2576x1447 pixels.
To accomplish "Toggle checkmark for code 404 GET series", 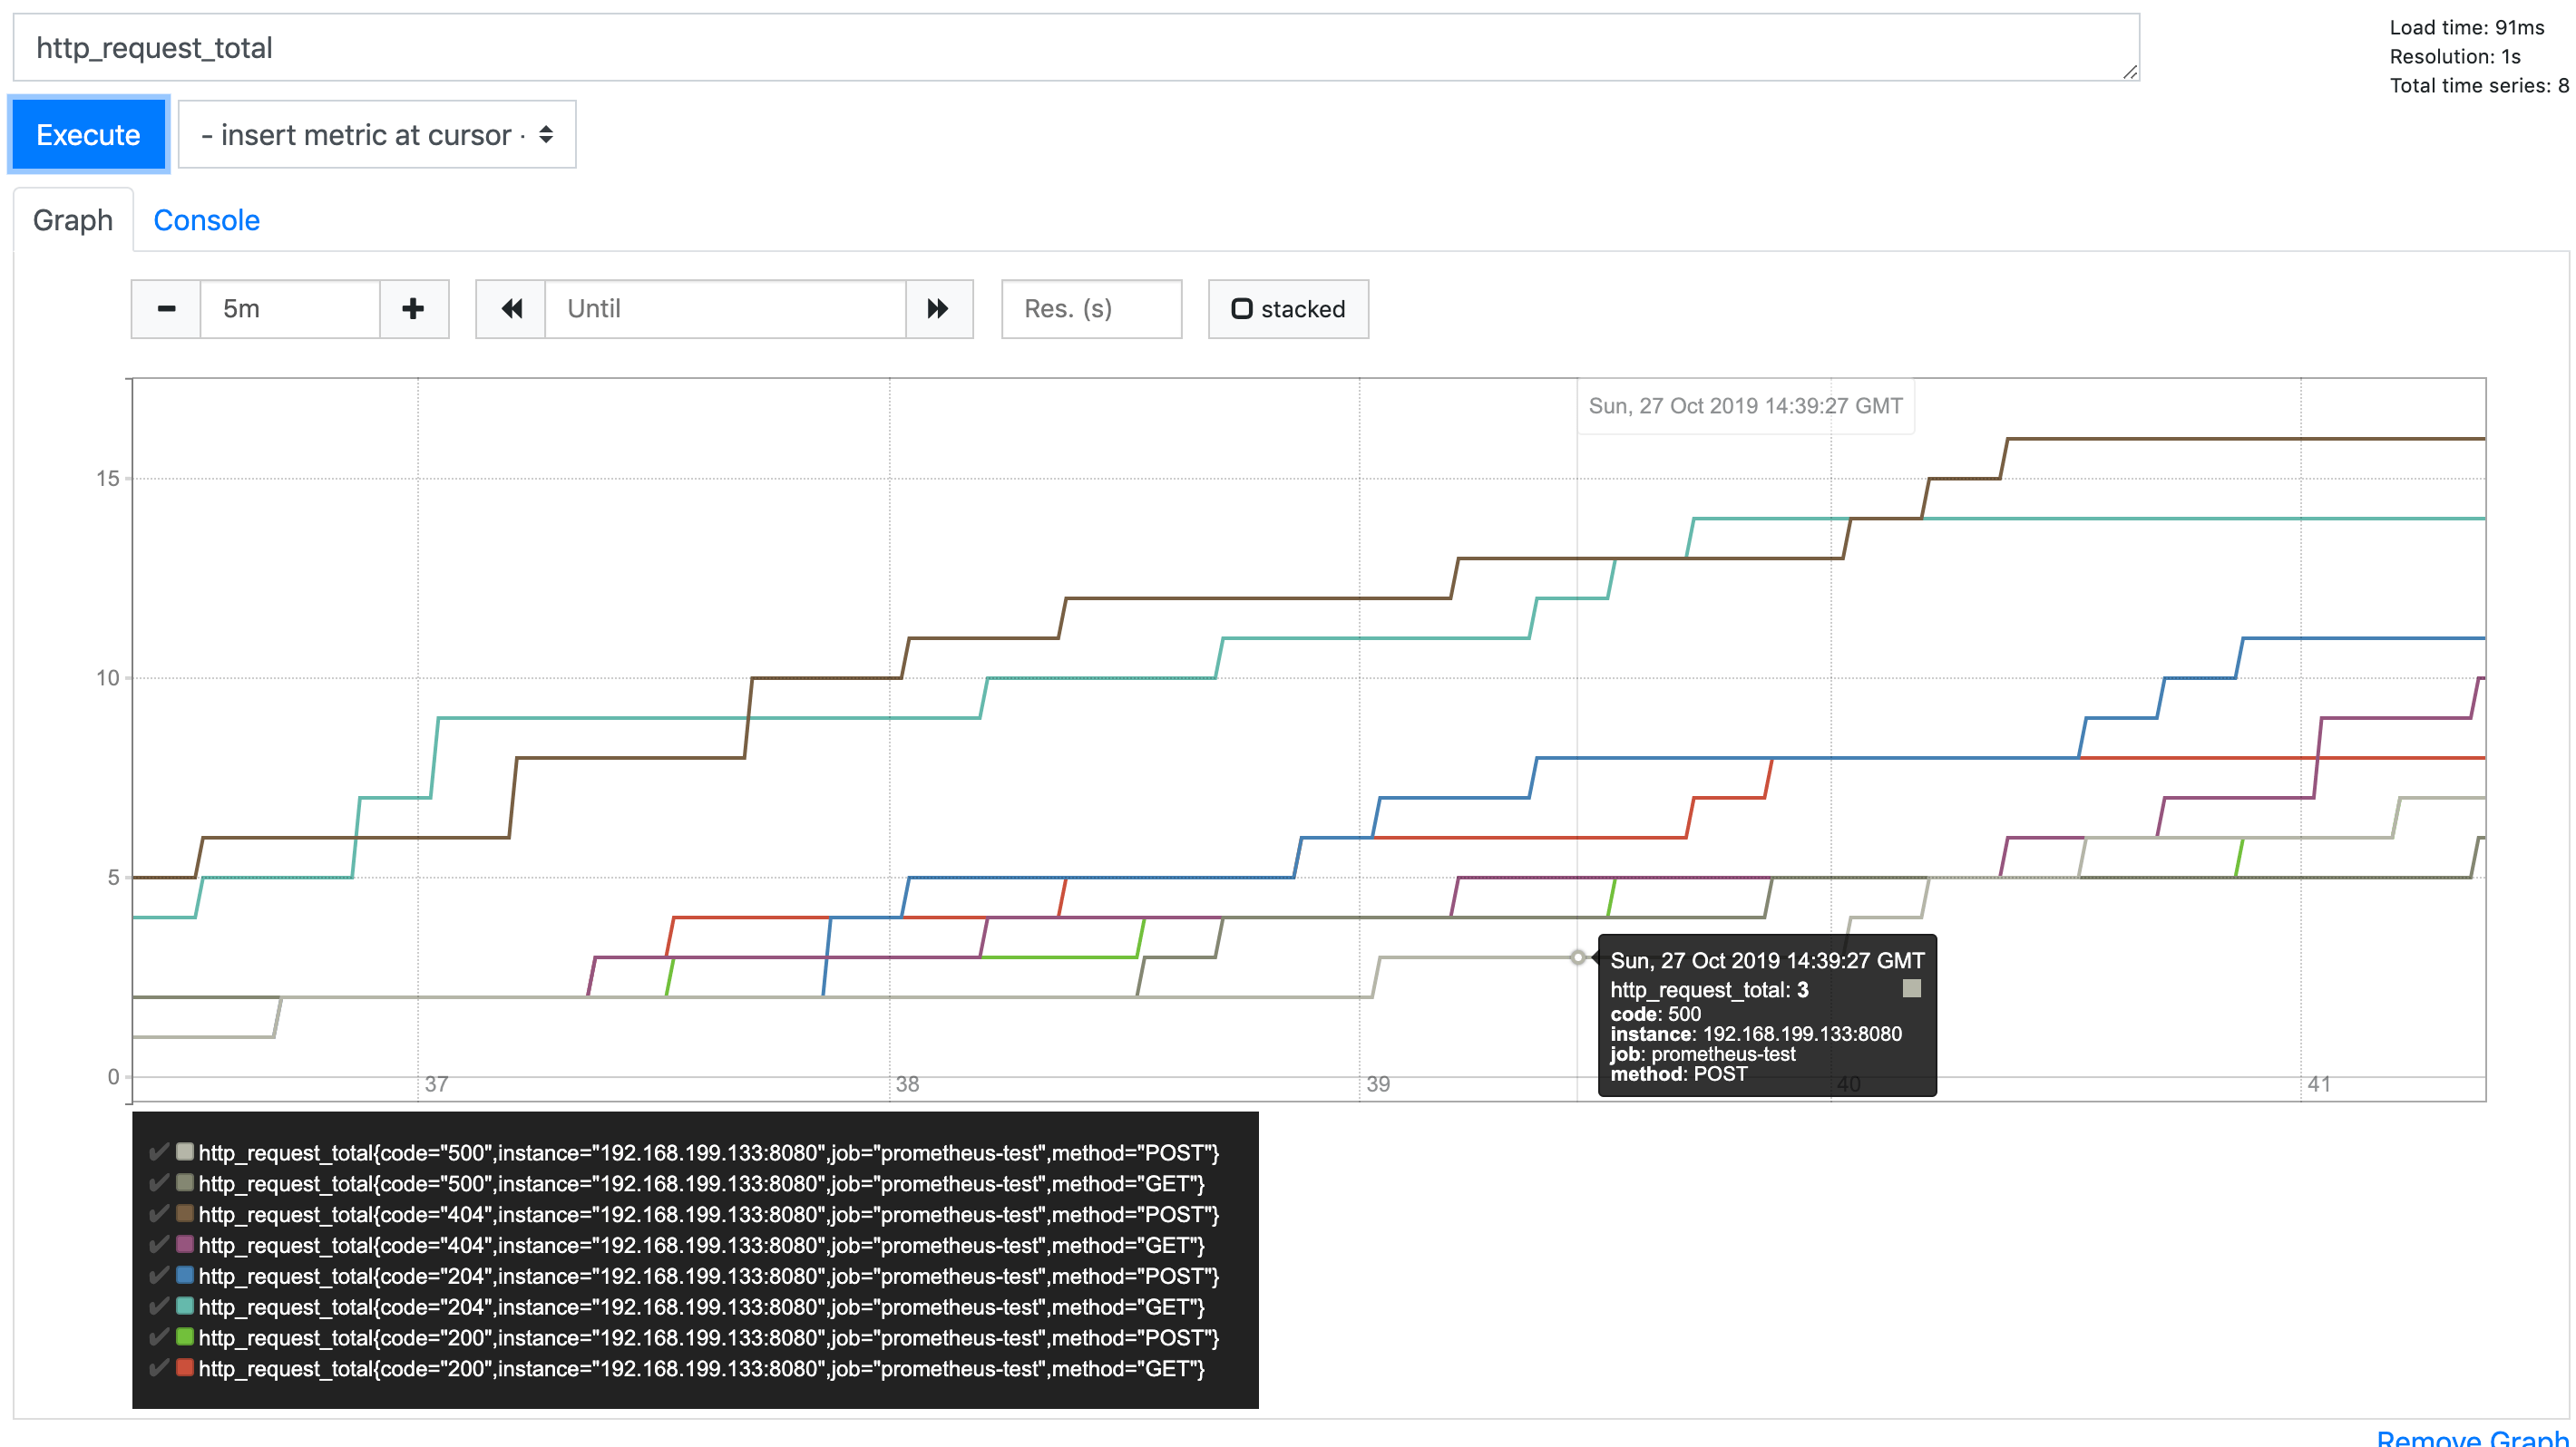I will 158,1244.
